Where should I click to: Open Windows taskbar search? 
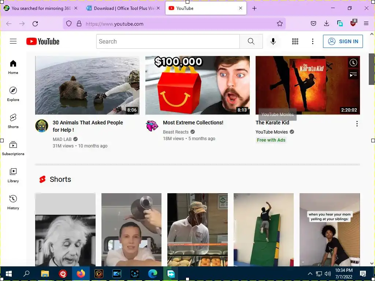26,274
